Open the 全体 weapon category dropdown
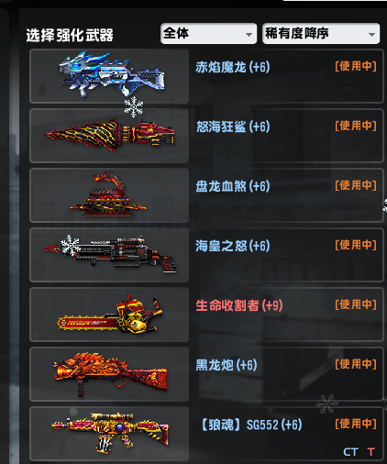Image resolution: width=387 pixels, height=464 pixels. coord(208,33)
